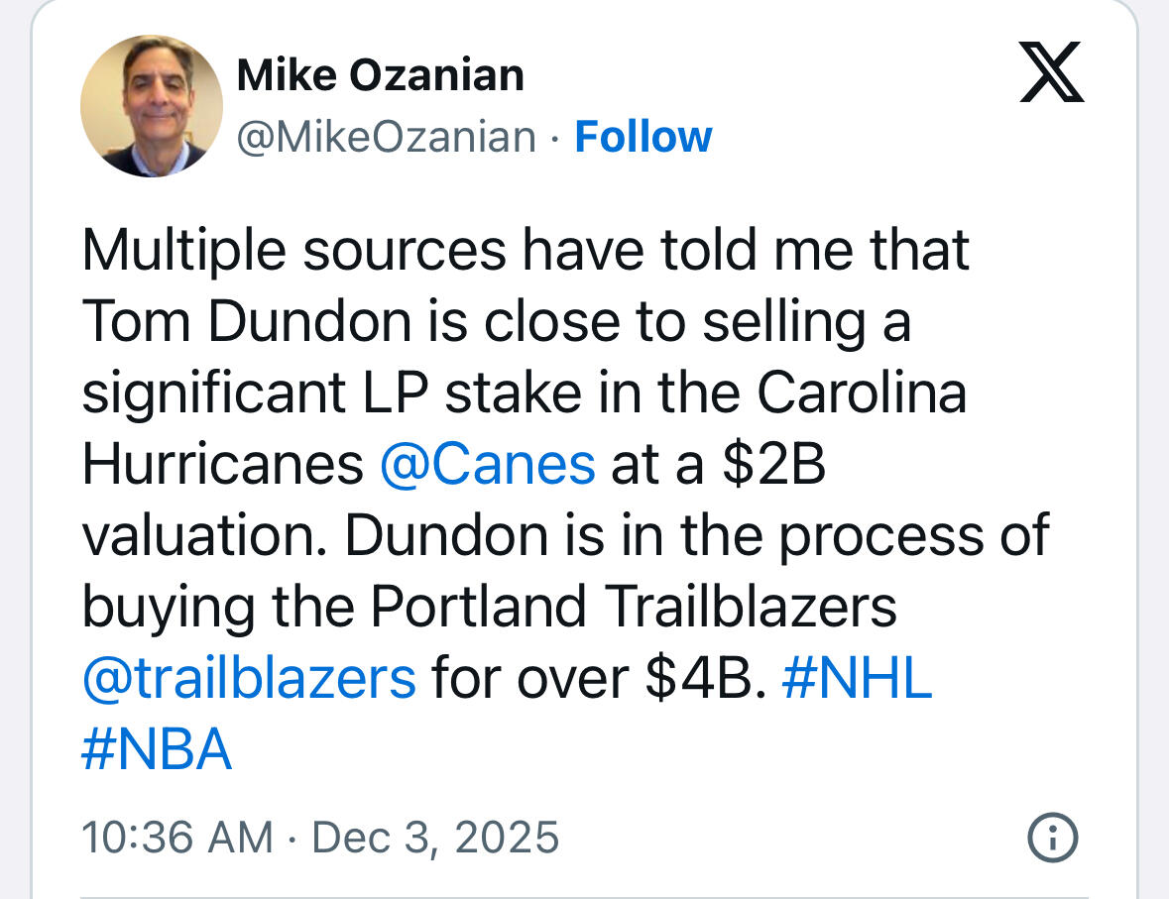1169x899 pixels.
Task: Click "Portland Trailblazers" in the tweet text
Action: (634, 607)
